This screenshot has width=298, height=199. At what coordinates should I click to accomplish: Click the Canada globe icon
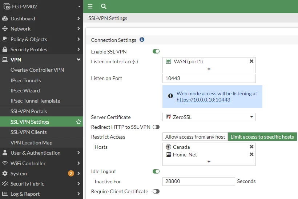pyautogui.click(x=168, y=147)
